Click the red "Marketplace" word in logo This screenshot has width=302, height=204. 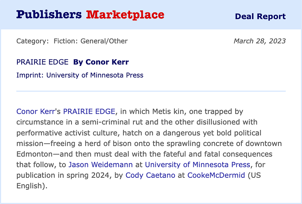coord(125,15)
